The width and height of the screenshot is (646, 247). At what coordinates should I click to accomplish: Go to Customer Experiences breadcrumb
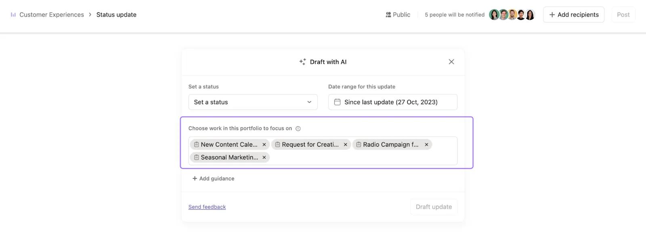tap(52, 15)
